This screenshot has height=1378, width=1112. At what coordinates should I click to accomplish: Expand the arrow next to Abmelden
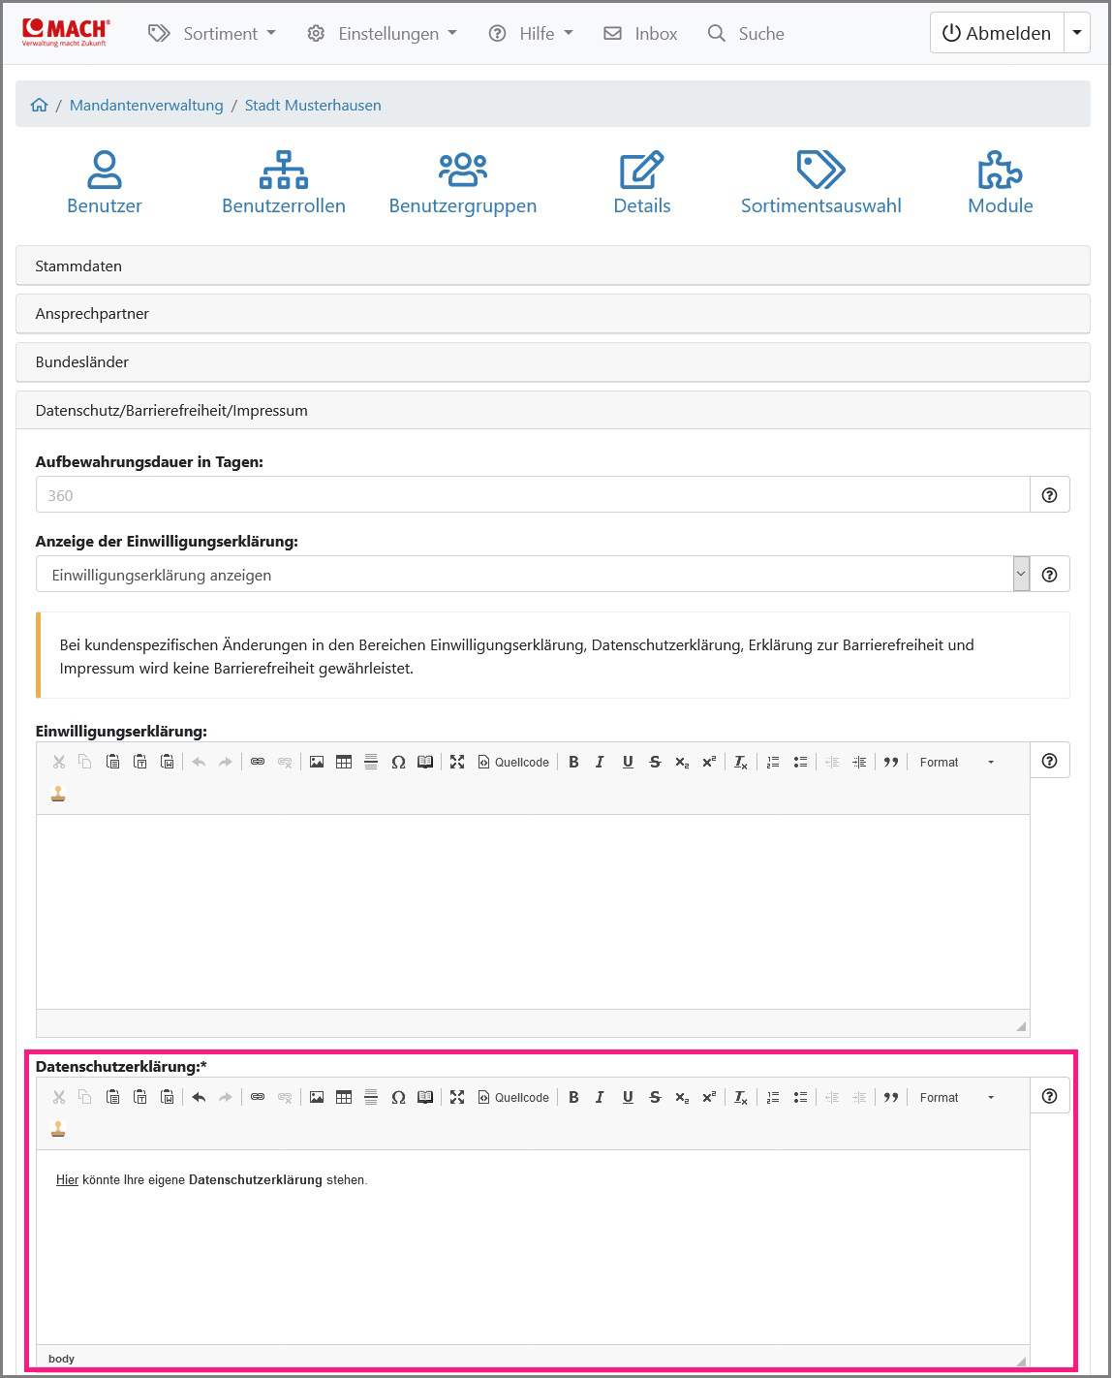pos(1076,32)
